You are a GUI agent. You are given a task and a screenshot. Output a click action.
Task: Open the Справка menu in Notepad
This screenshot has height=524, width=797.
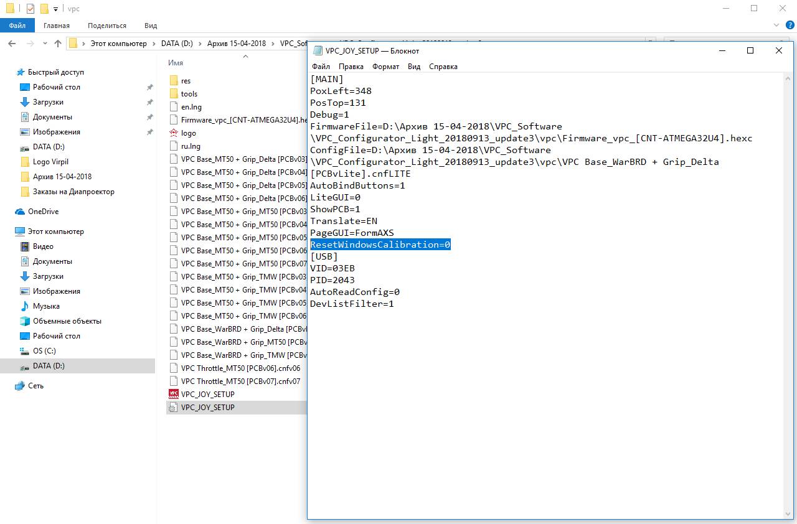(443, 67)
